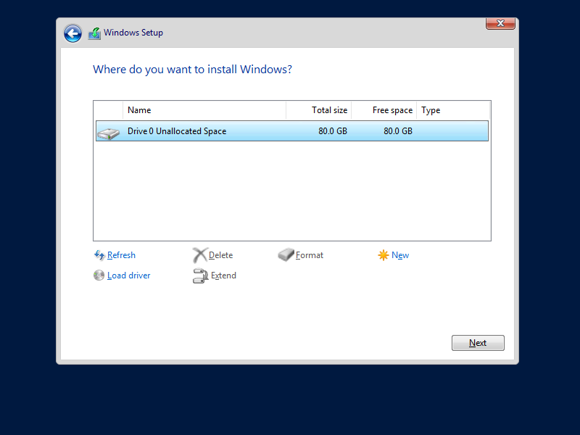Create a partition with New link
This screenshot has width=580, height=435.
pos(400,255)
